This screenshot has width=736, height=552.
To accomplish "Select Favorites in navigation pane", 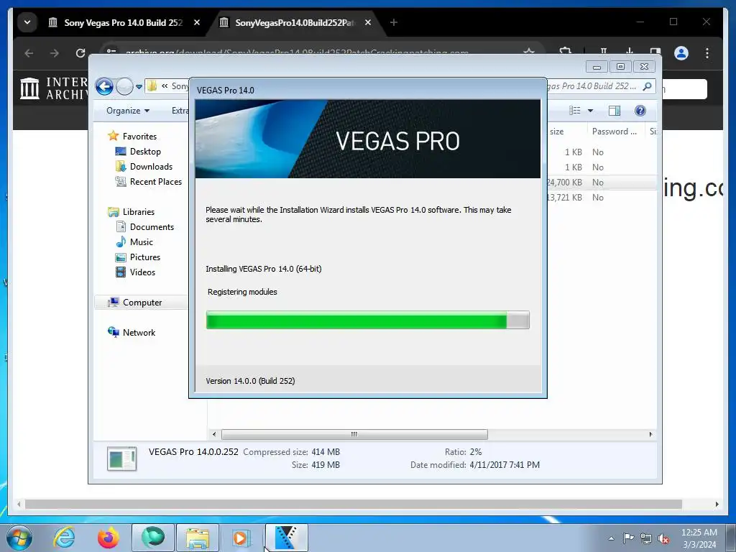I will pos(139,136).
